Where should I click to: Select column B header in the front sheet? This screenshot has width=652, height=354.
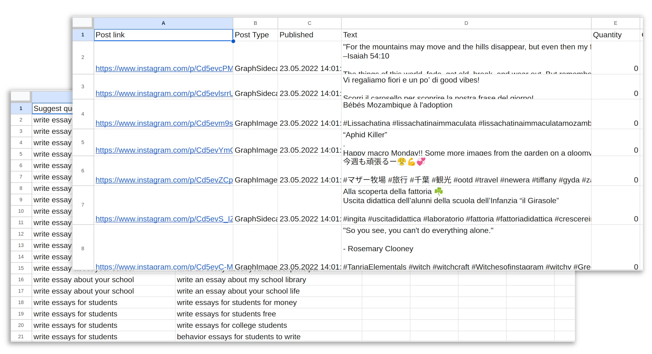(255, 23)
